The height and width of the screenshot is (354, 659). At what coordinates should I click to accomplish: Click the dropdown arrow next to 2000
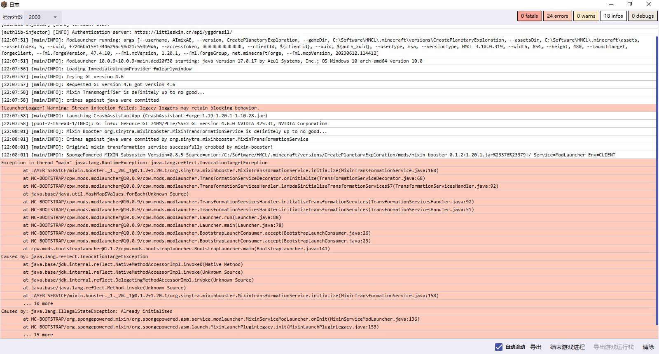tap(55, 17)
